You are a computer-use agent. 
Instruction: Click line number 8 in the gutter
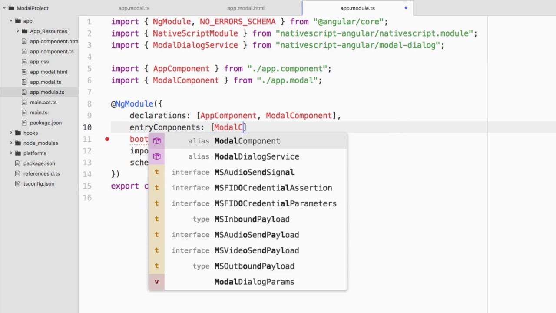(x=89, y=104)
